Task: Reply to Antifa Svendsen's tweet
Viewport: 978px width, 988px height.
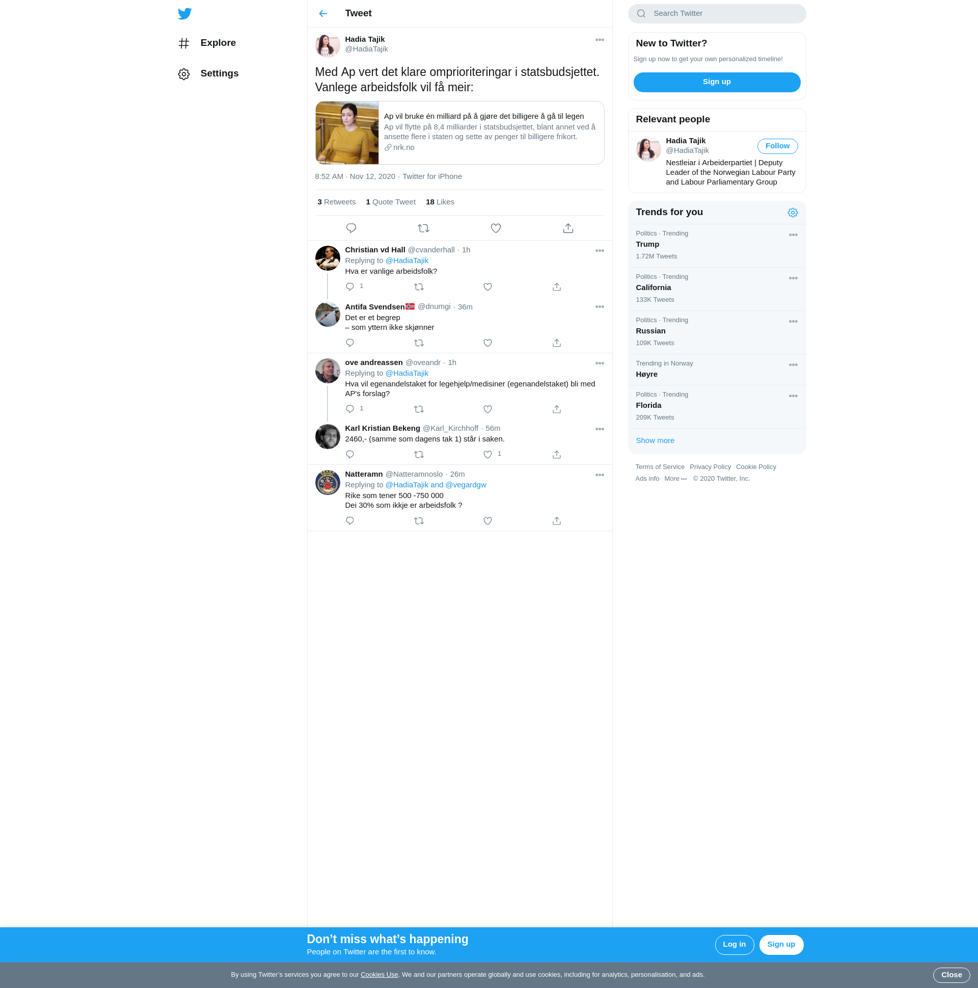Action: pyautogui.click(x=350, y=343)
